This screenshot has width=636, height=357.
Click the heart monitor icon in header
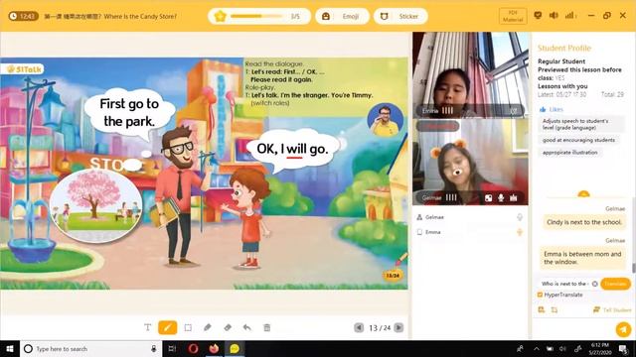click(538, 16)
